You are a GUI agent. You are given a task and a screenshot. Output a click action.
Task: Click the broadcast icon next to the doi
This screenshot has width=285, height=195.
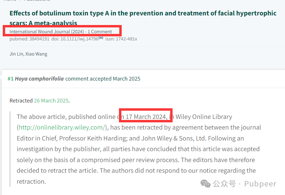(x=101, y=38)
